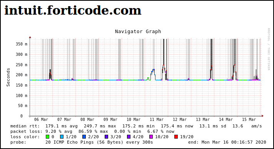Screen dimensions: 274x149
Task: Click the 350 m y-axis value
Action: (22, 44)
